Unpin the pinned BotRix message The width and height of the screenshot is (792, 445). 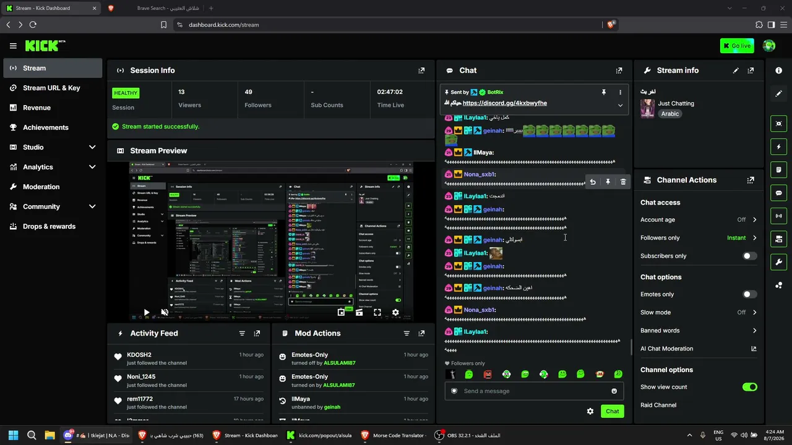pos(604,92)
